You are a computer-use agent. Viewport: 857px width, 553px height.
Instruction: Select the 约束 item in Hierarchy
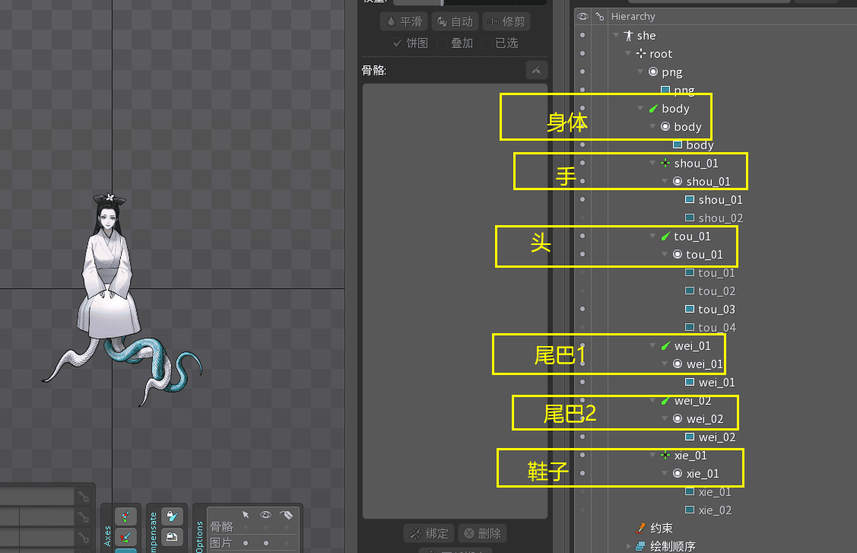660,528
